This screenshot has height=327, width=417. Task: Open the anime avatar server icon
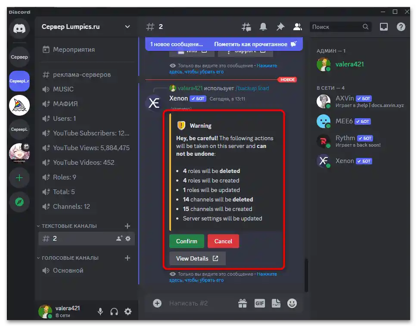pyautogui.click(x=19, y=154)
